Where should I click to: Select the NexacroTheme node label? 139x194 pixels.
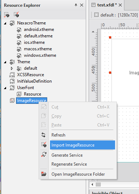[x=31, y=23]
